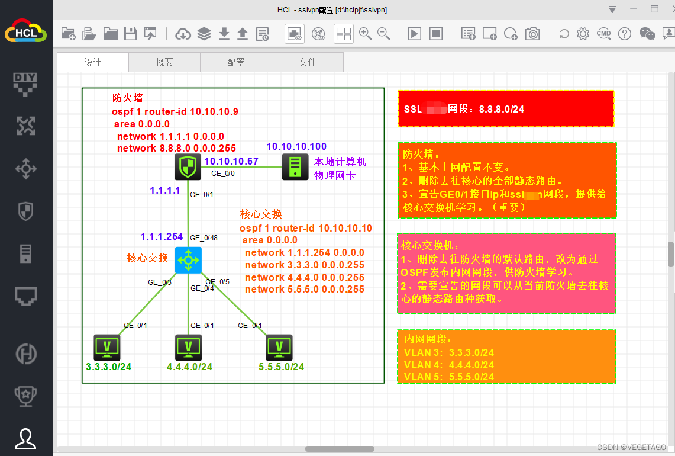
Task: Switch to the 配置 tab
Action: [x=236, y=62]
